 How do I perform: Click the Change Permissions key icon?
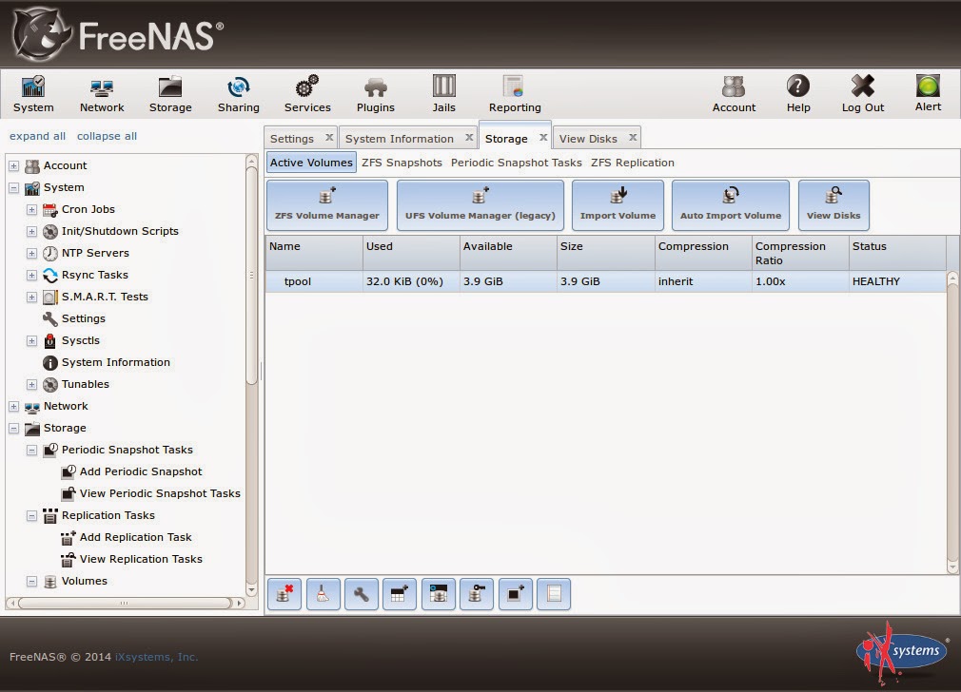(477, 594)
